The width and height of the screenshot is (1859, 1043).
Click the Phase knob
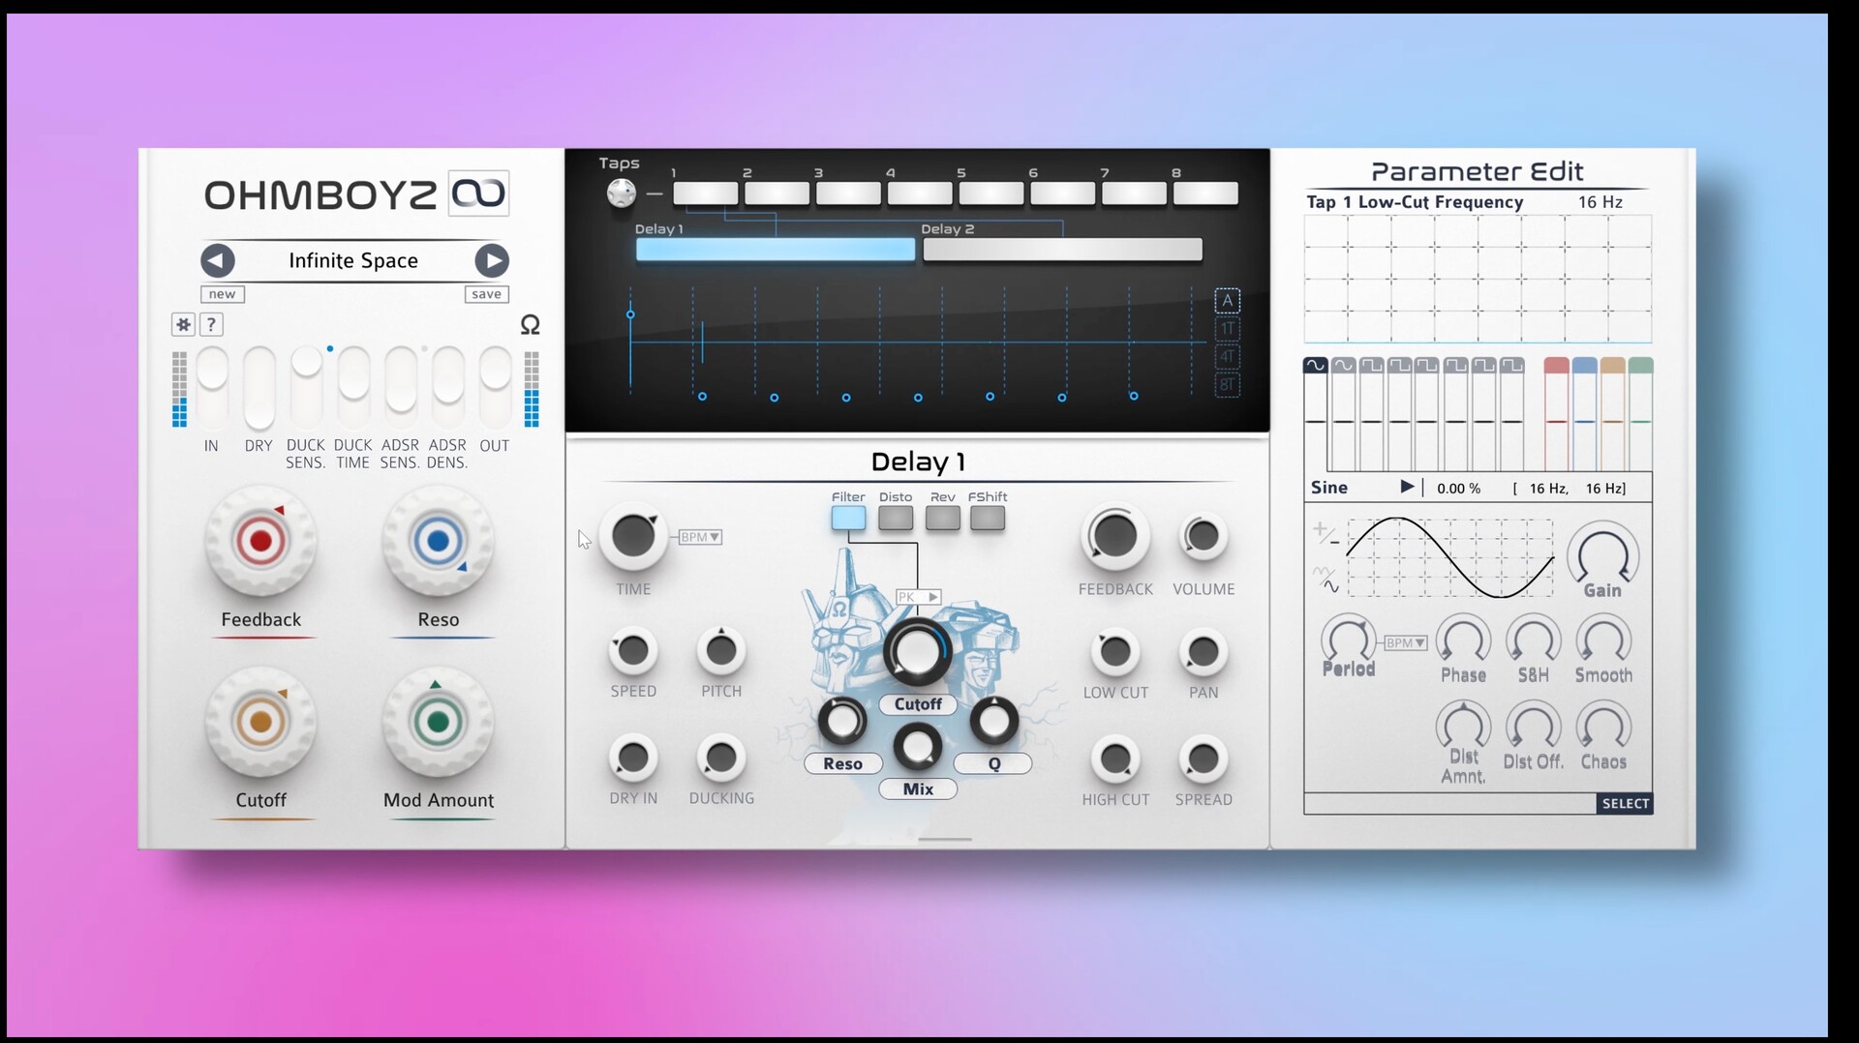1463,641
